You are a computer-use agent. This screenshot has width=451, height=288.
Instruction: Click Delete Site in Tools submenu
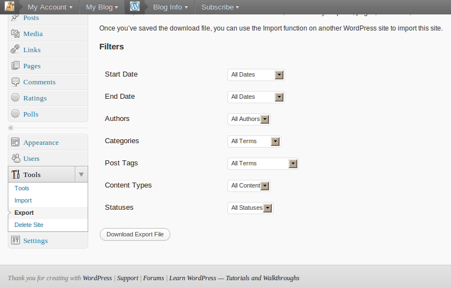pos(29,225)
